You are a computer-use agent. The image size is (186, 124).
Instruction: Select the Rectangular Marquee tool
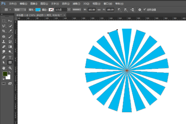coord(4,21)
